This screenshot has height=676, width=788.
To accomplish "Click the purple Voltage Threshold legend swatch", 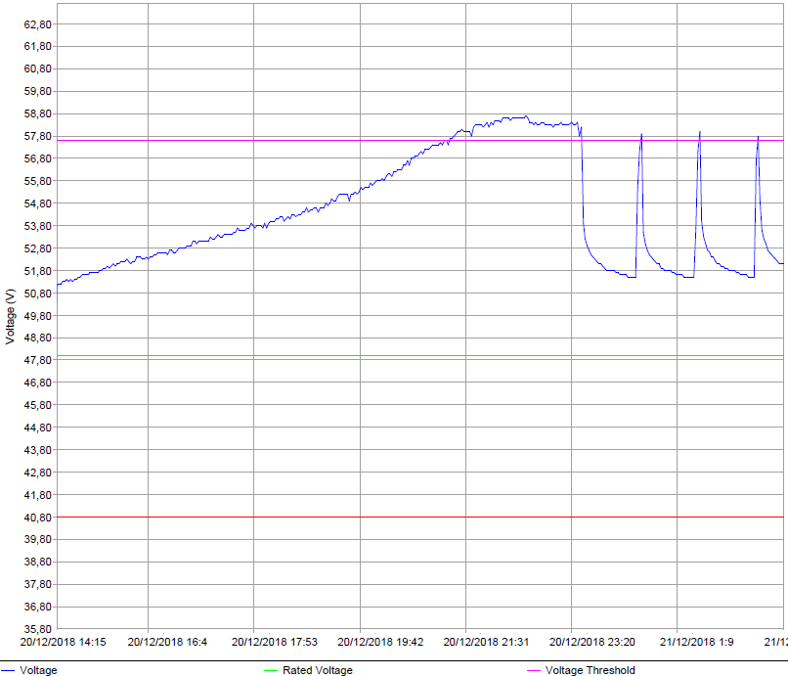I will [x=534, y=670].
